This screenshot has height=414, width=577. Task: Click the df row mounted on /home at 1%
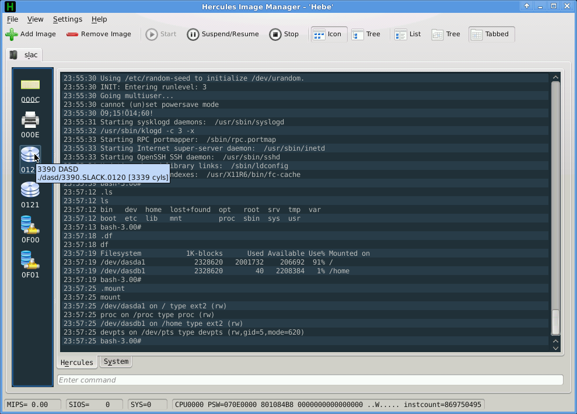[x=306, y=271]
